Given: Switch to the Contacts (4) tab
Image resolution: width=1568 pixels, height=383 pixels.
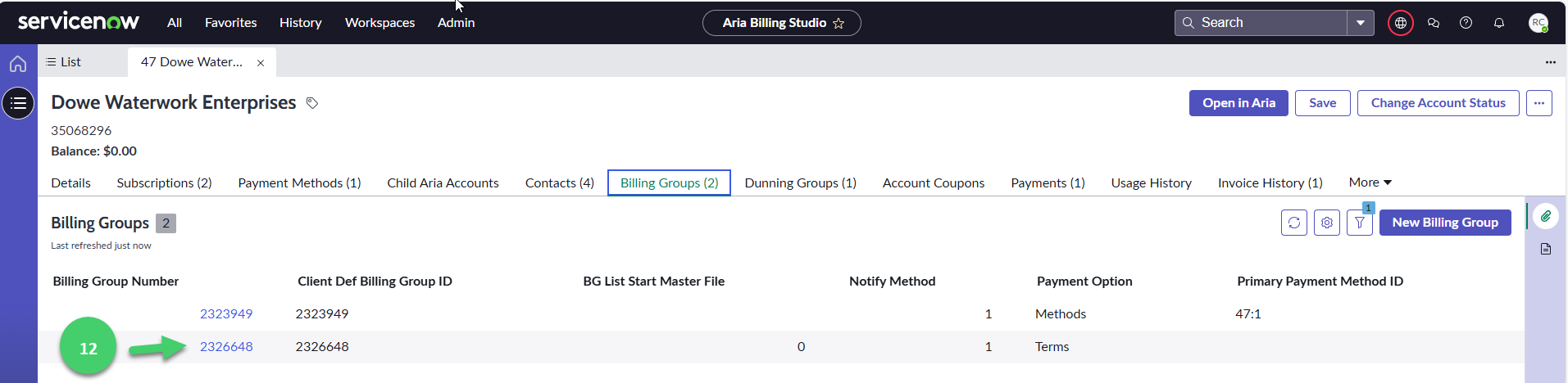Looking at the screenshot, I should point(560,183).
